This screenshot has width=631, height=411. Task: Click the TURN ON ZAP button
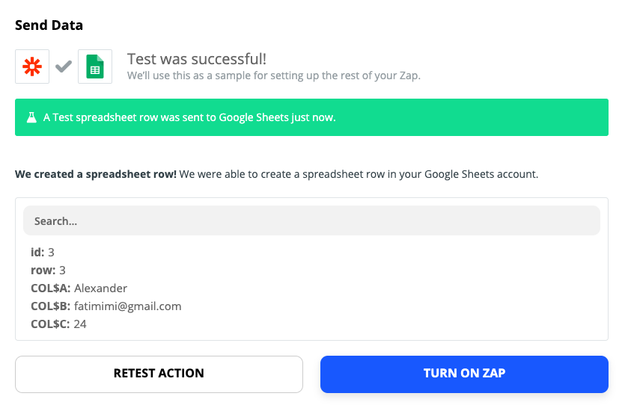tap(464, 374)
